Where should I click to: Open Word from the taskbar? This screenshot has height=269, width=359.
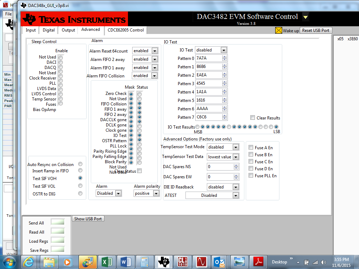click(126, 262)
